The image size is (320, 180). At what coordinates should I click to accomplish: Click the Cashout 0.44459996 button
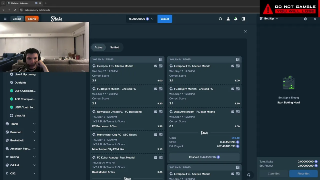click(x=204, y=157)
